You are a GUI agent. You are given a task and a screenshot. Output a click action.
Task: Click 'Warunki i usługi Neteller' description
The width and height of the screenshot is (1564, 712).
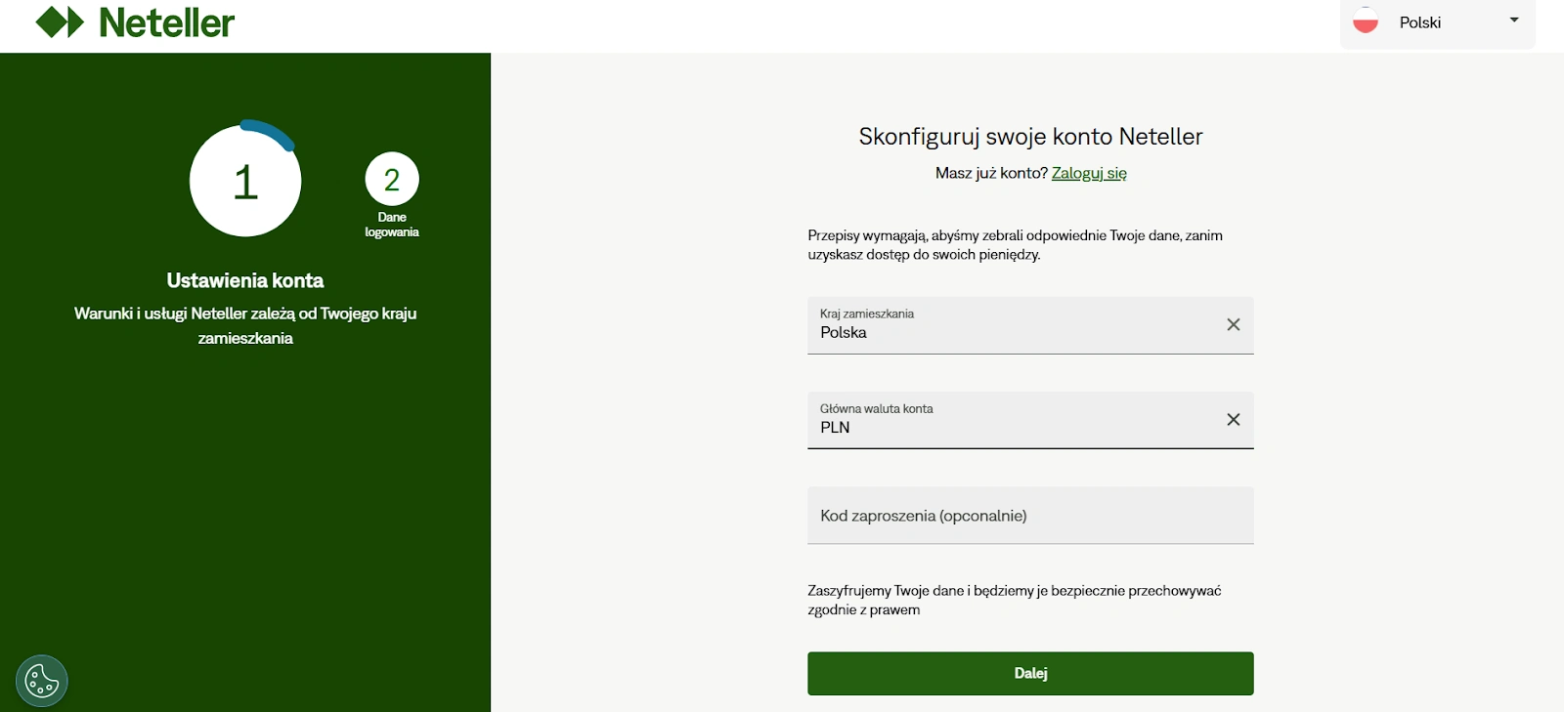point(245,325)
